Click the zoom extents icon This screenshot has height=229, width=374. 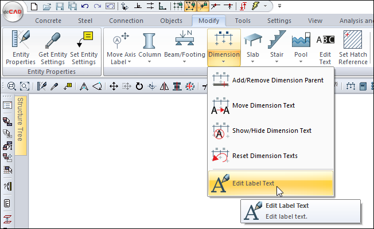pyautogui.click(x=25, y=86)
